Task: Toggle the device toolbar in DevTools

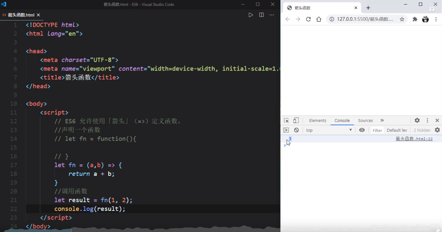Action: tap(296, 120)
